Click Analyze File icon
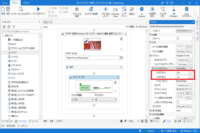This screenshot has width=200, height=133. tap(163, 9)
